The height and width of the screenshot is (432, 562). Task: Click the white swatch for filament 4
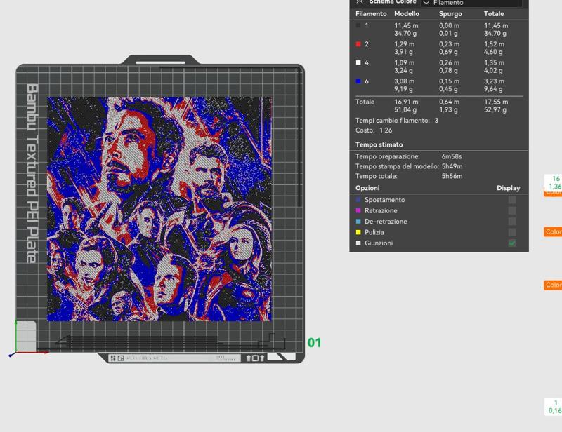(358, 62)
